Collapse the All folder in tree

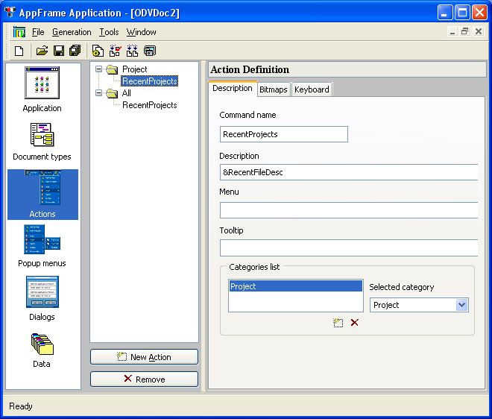click(98, 93)
